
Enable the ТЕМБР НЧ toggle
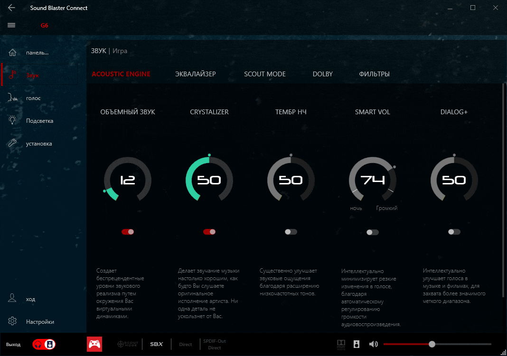291,232
